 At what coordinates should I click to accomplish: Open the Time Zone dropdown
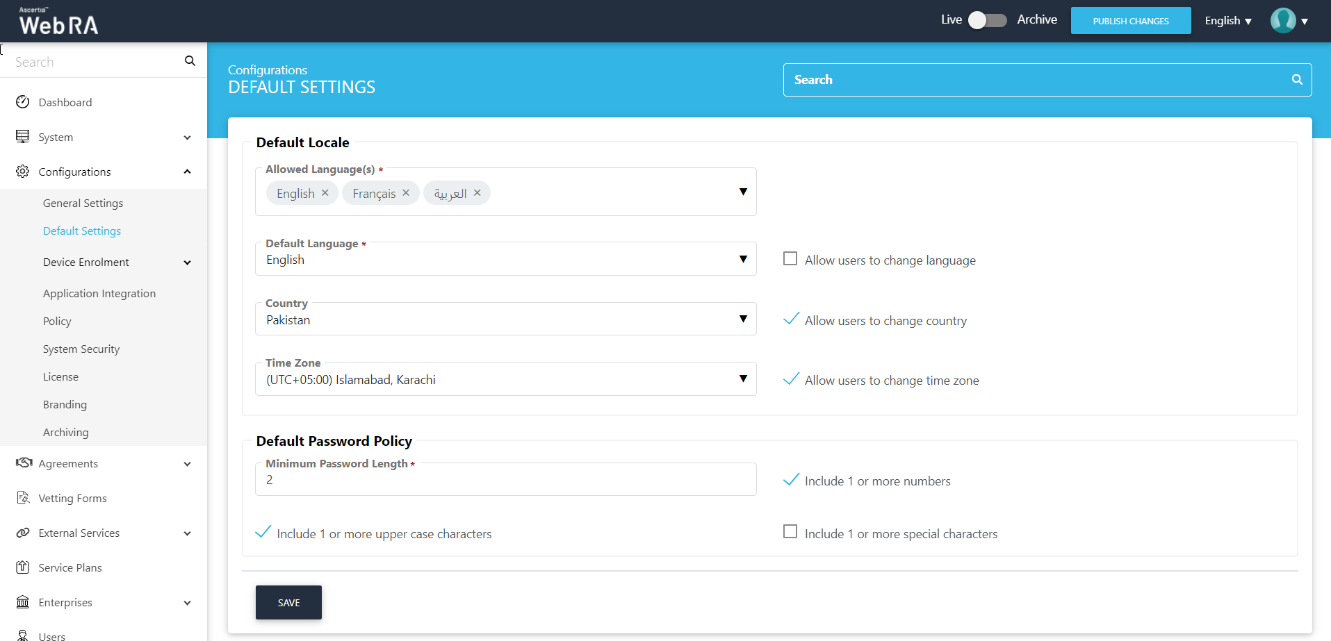tap(505, 379)
